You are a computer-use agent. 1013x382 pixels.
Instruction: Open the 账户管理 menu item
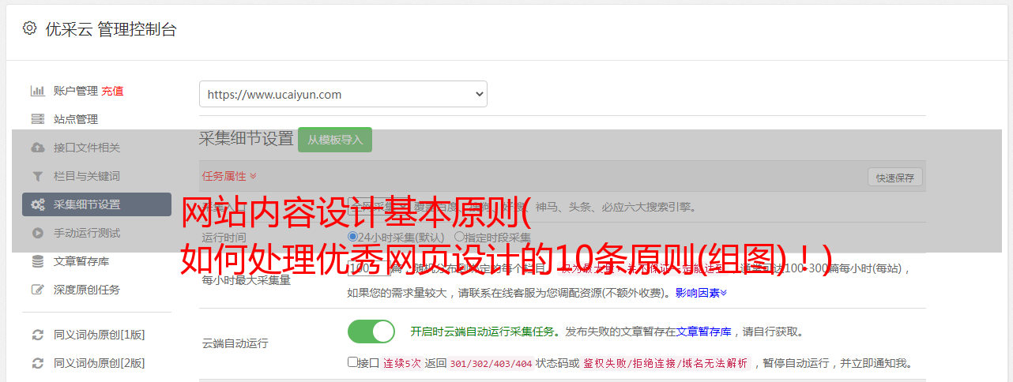[x=76, y=91]
